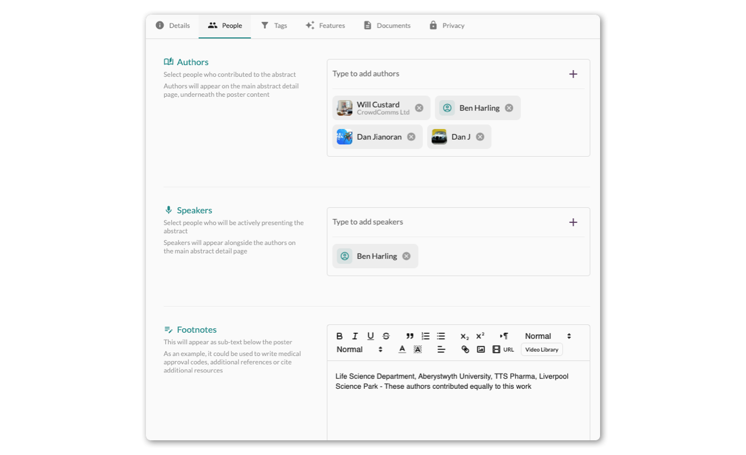Click the plus icon to add speakers

(573, 222)
